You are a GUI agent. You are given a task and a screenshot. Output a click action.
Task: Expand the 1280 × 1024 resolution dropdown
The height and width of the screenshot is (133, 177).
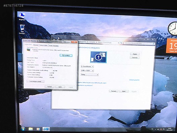(x=87, y=71)
